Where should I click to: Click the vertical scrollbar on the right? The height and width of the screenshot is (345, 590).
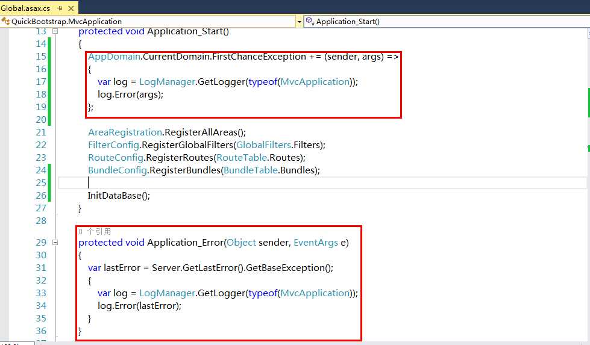tap(588, 184)
